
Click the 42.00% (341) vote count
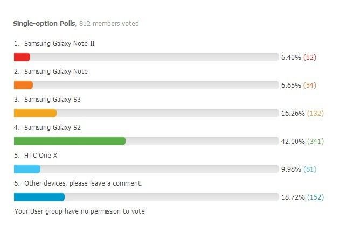[x=302, y=141]
